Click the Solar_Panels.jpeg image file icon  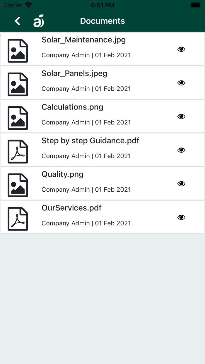(x=18, y=84)
